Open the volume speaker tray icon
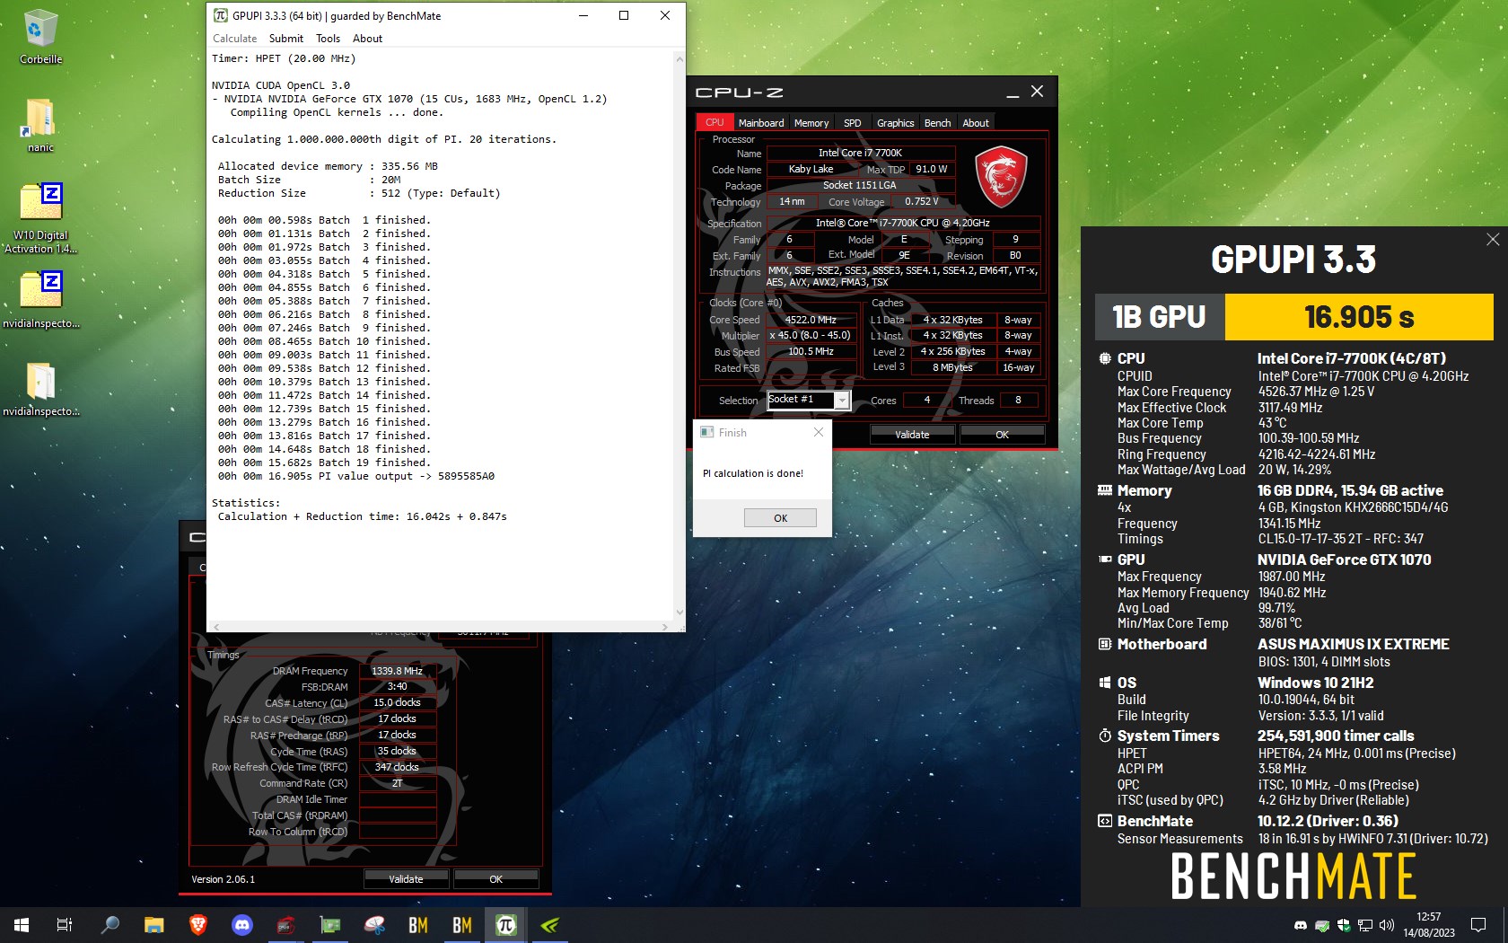This screenshot has height=943, width=1508. coord(1386,925)
